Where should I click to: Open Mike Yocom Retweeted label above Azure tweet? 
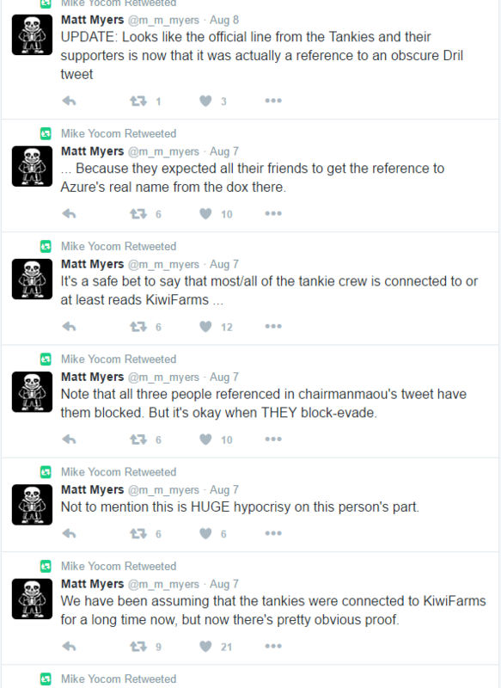(119, 134)
